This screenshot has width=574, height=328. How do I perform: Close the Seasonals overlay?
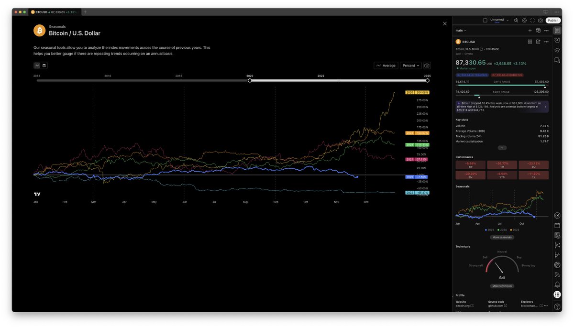click(445, 23)
